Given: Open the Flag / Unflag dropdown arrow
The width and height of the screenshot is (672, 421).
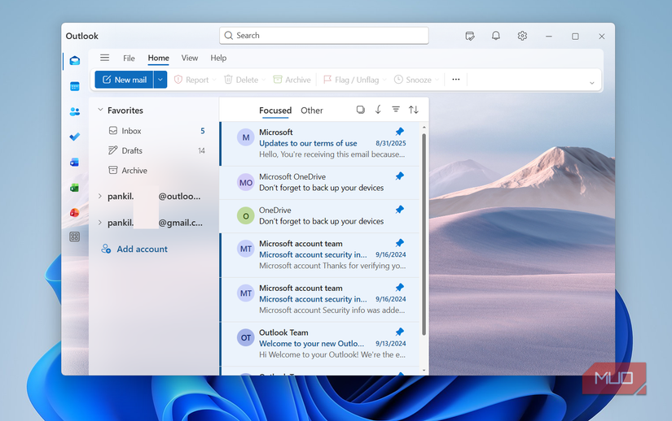Looking at the screenshot, I should tap(384, 80).
